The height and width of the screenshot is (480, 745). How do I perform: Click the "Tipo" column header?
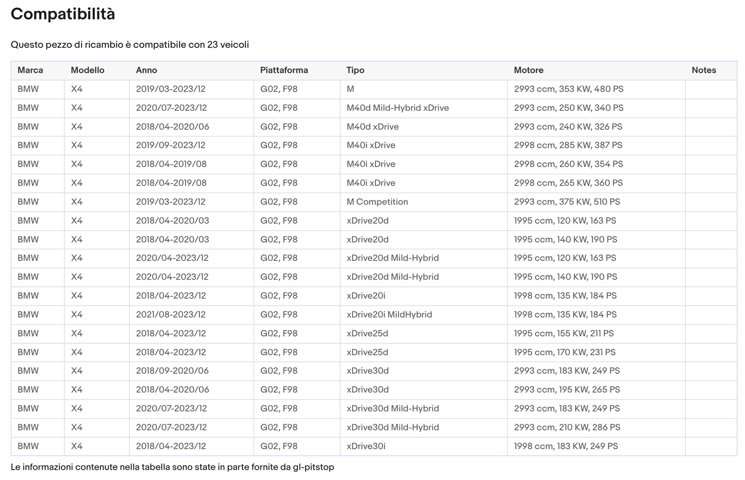[x=355, y=70]
